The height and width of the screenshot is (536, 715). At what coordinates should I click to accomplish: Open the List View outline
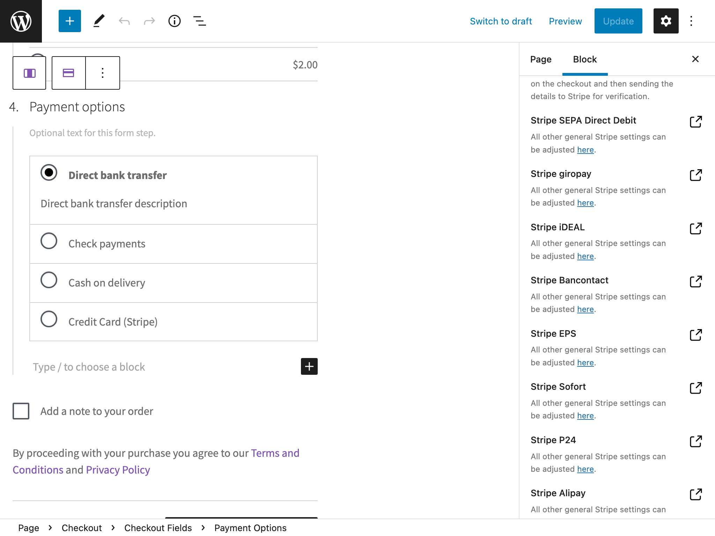[x=200, y=21]
